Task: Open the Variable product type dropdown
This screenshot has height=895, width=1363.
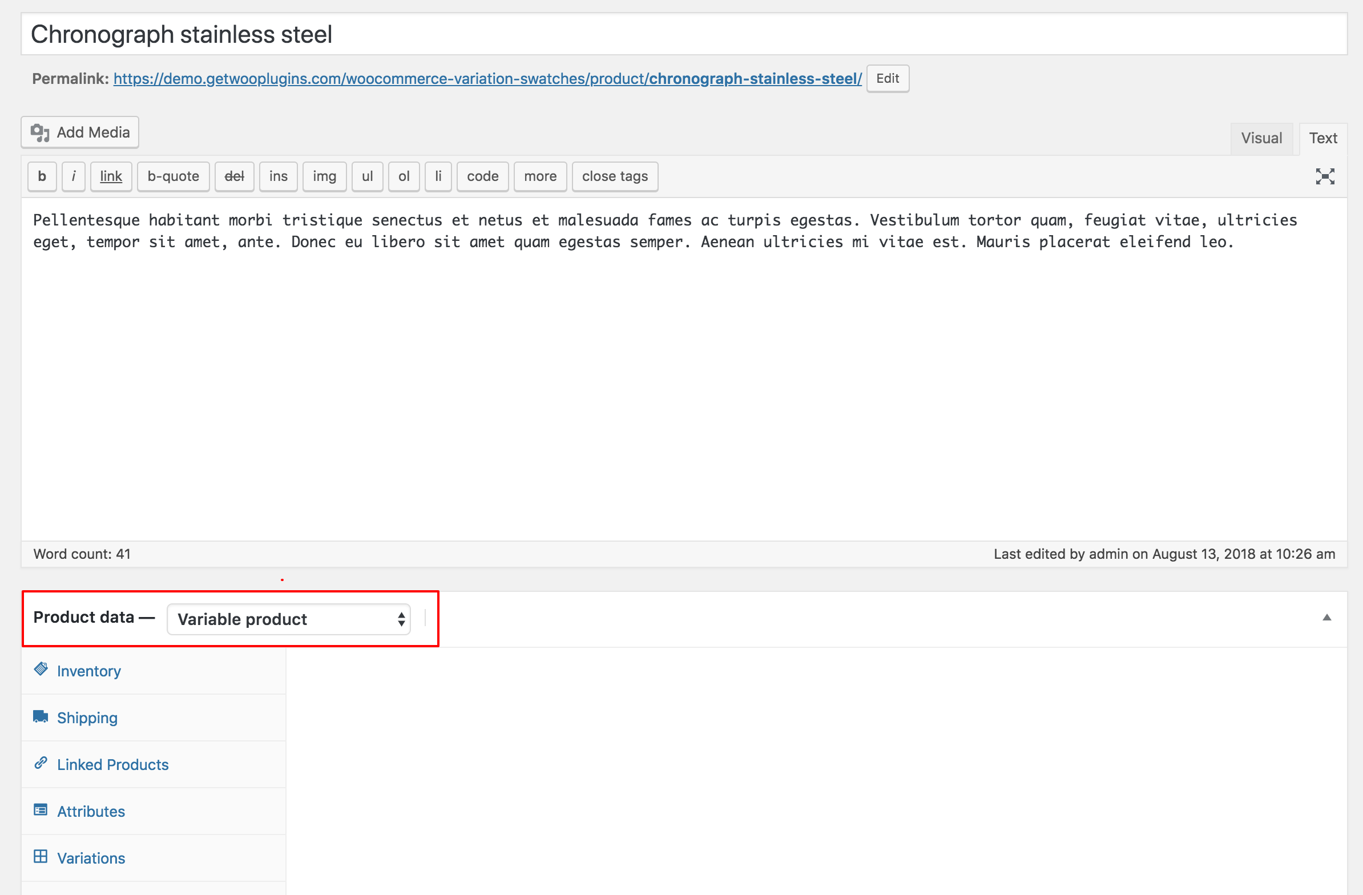Action: tap(288, 619)
